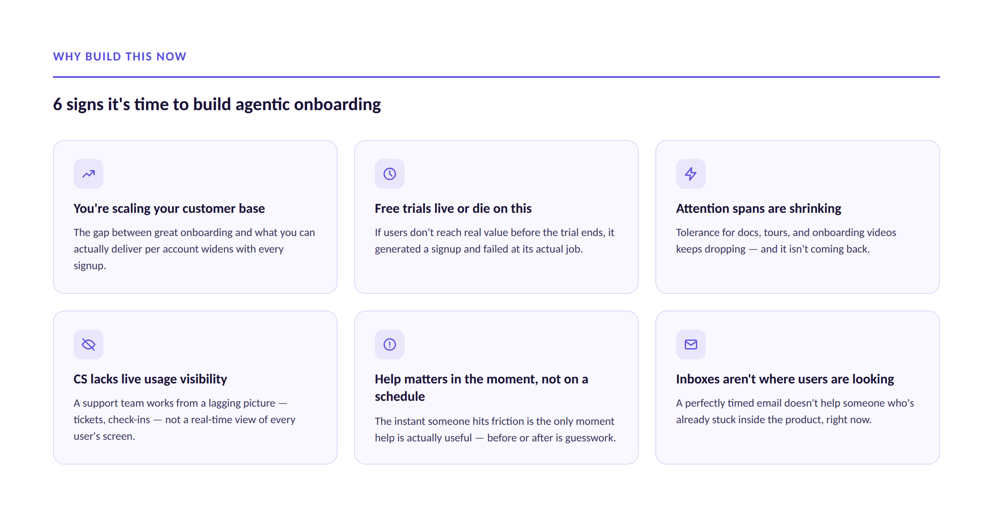Click the attention spans card description text
This screenshot has width=993, height=530.
click(x=786, y=241)
